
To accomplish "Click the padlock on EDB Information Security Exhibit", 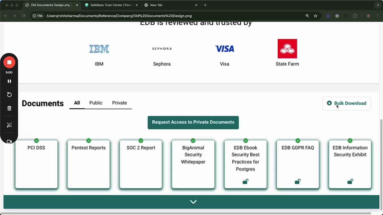I will coord(350,182).
